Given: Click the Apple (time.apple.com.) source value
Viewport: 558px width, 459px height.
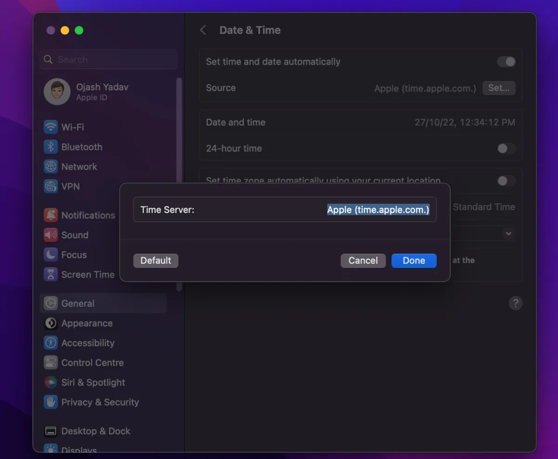Looking at the screenshot, I should point(425,88).
